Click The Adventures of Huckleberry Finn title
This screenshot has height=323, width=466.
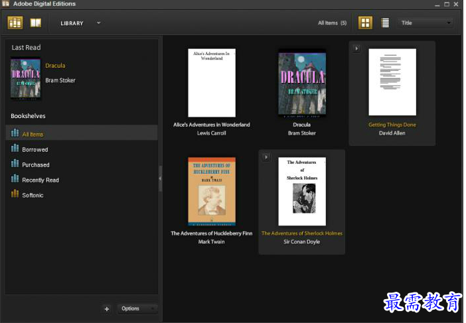(x=212, y=233)
